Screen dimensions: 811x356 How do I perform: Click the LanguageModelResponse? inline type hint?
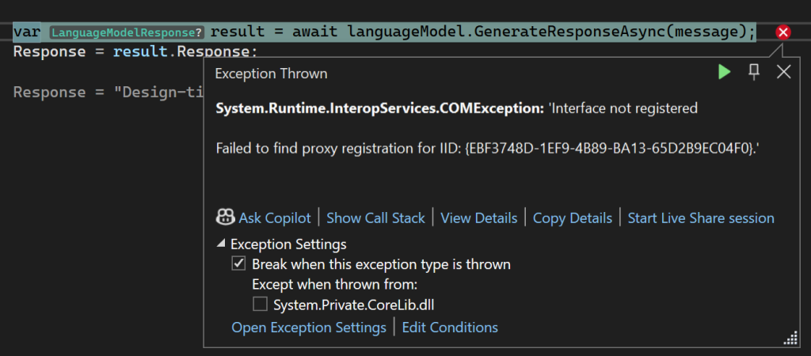[x=127, y=32]
